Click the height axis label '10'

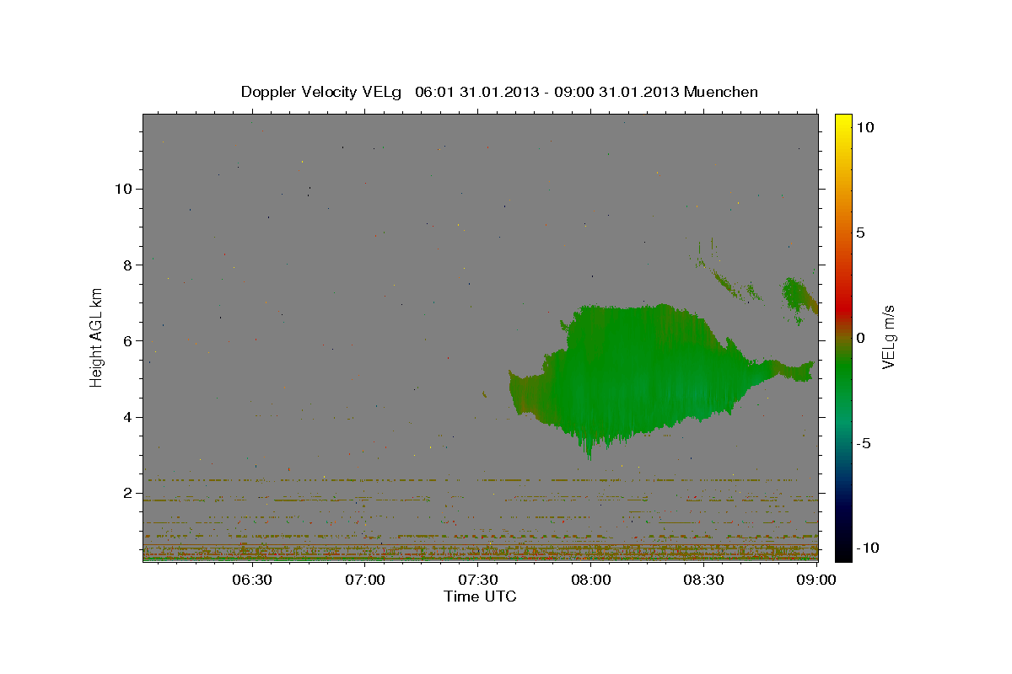123,189
